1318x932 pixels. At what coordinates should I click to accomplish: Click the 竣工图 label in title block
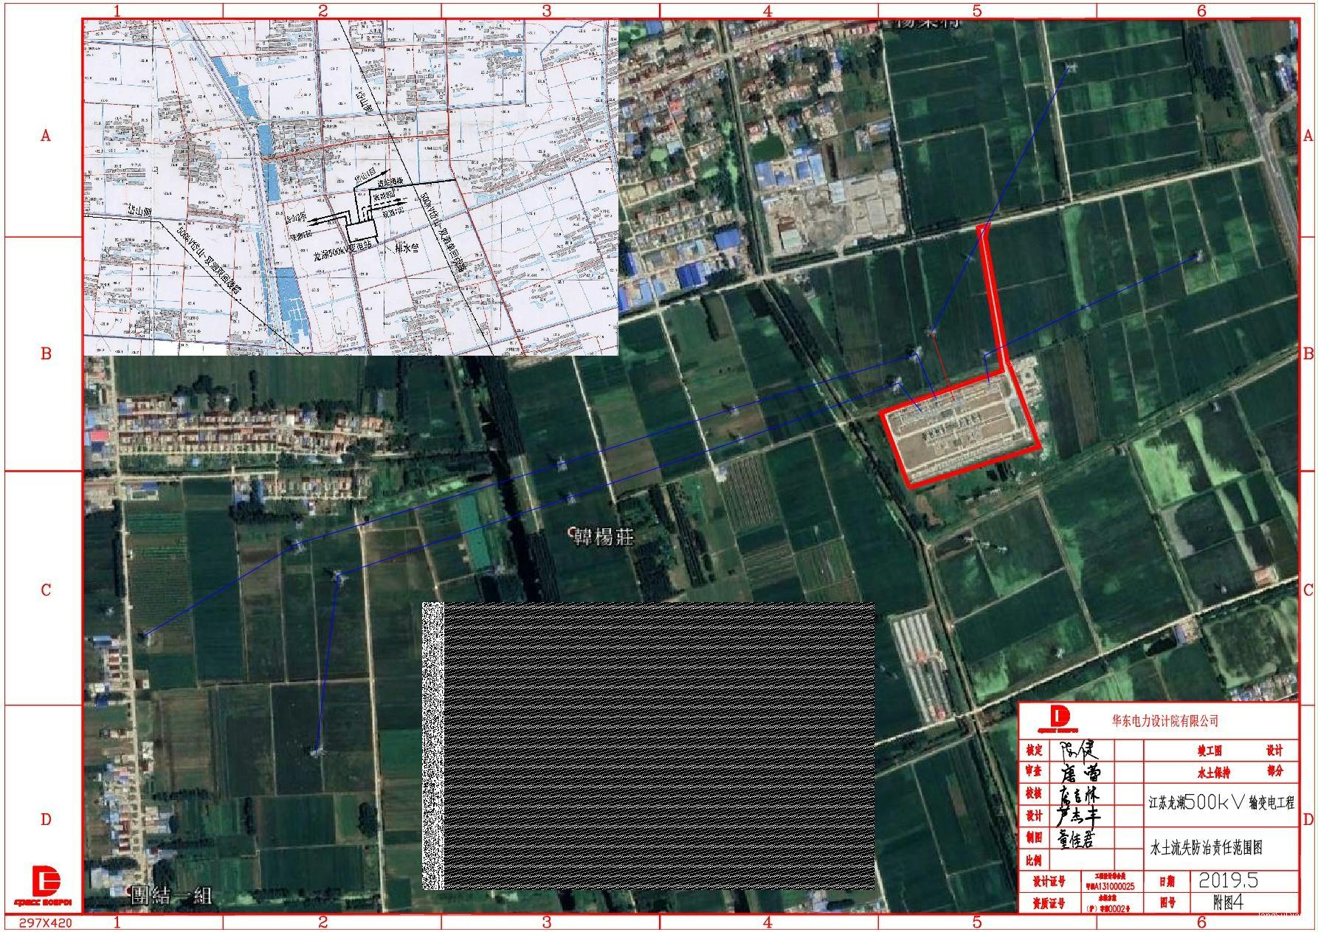(1210, 750)
